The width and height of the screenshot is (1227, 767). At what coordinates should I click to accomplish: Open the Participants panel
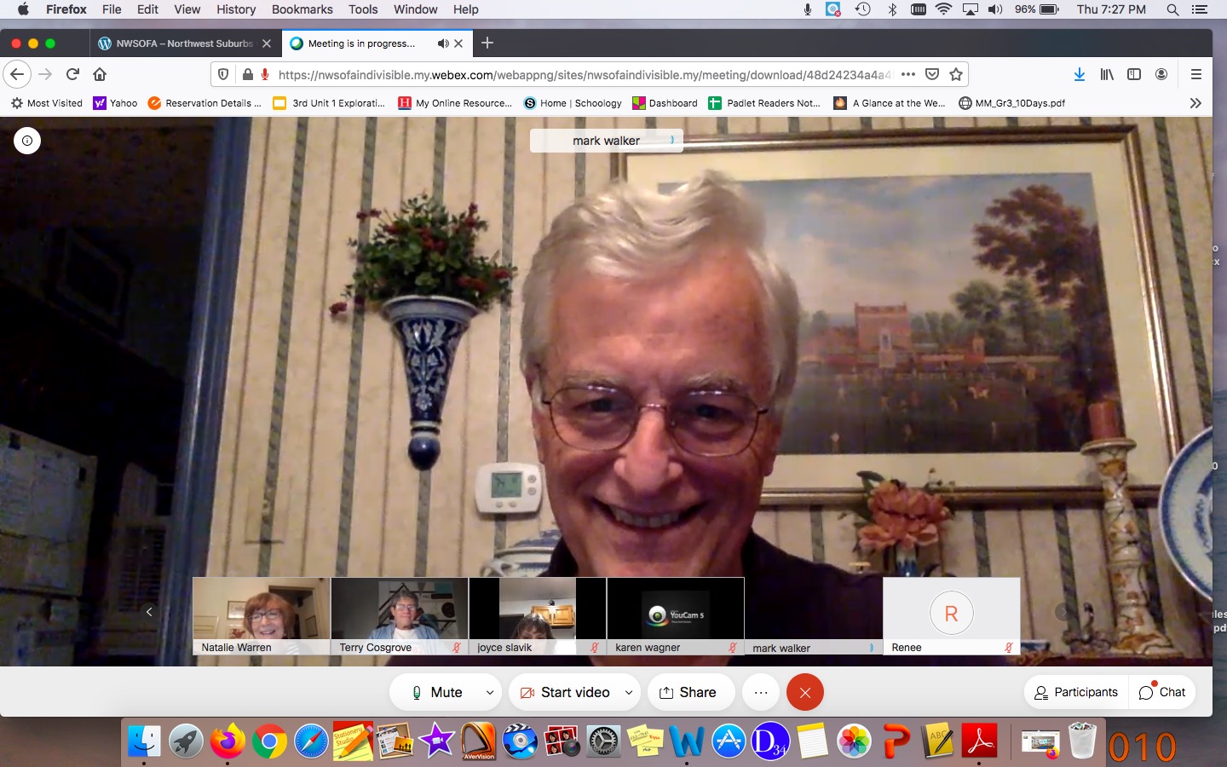[1076, 692]
